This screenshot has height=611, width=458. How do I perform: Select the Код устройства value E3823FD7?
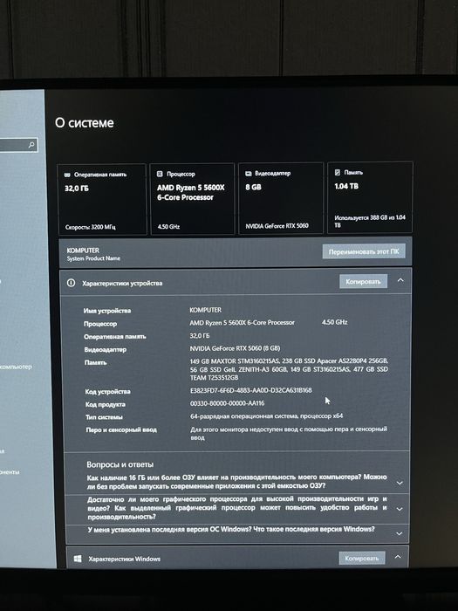[x=251, y=390]
